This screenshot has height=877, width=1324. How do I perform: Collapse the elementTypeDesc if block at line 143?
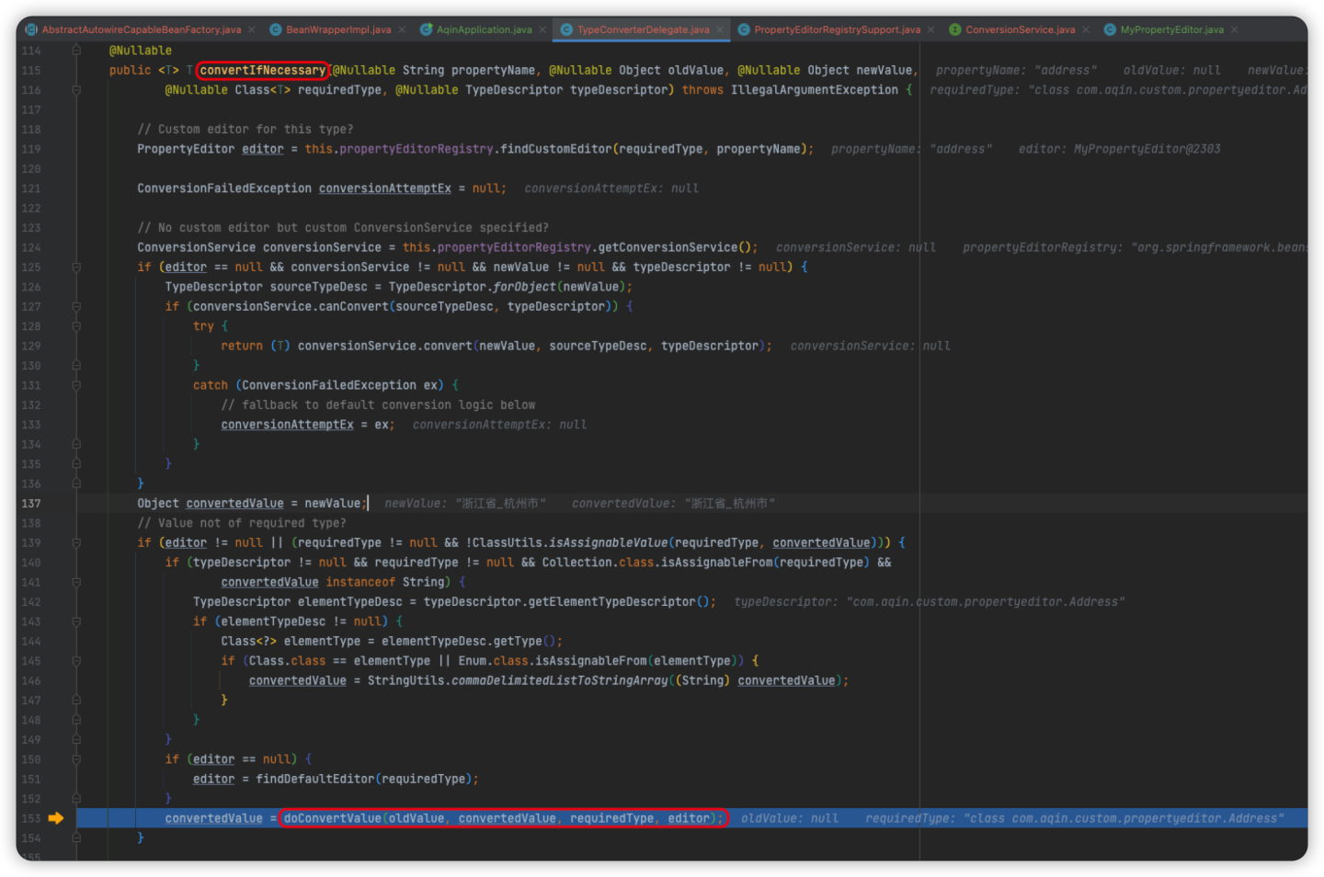76,621
